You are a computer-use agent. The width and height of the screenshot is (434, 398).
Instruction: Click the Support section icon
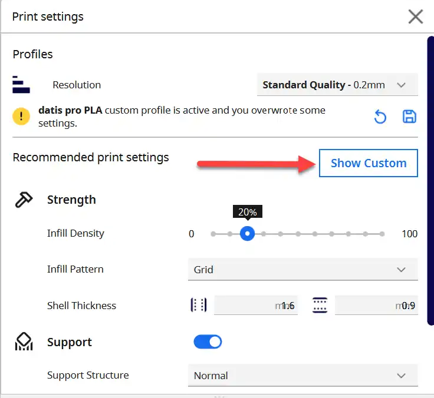point(24,341)
